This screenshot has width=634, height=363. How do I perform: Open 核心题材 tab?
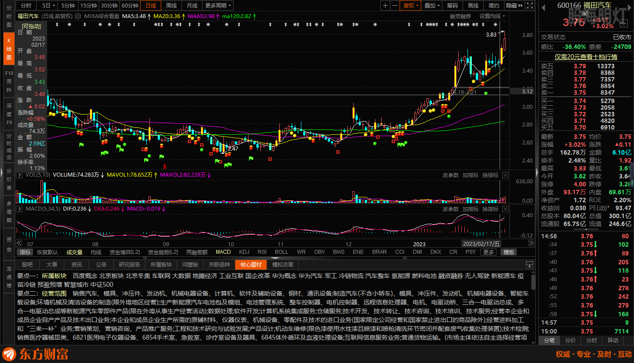click(251, 264)
